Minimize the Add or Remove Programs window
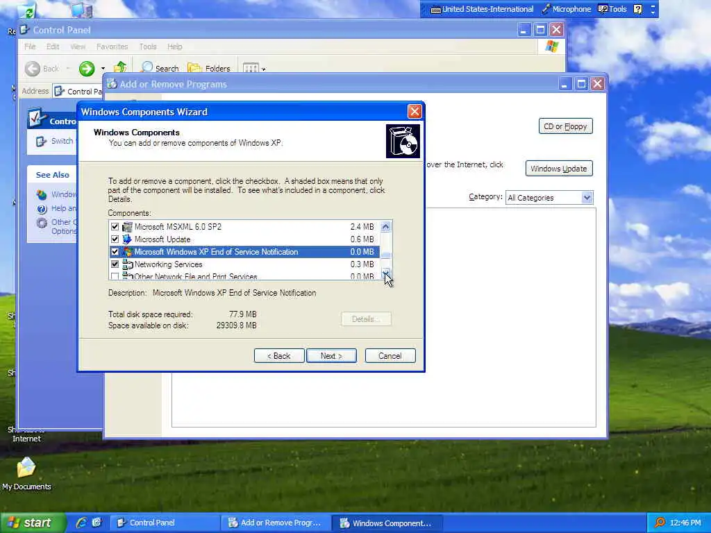The height and width of the screenshot is (533, 711). click(564, 84)
